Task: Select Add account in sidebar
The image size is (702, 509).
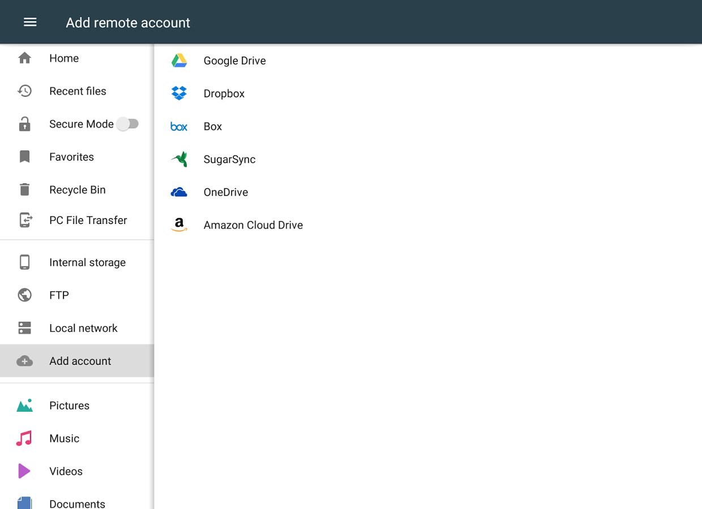Action: tap(80, 361)
